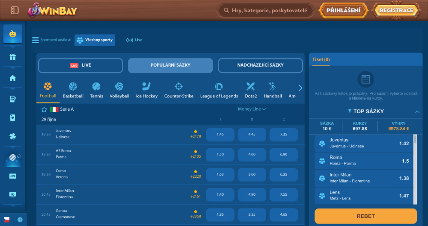
Task: Open the NADCHÁZEJÍCÍ SÁZKY tab
Action: pos(260,65)
